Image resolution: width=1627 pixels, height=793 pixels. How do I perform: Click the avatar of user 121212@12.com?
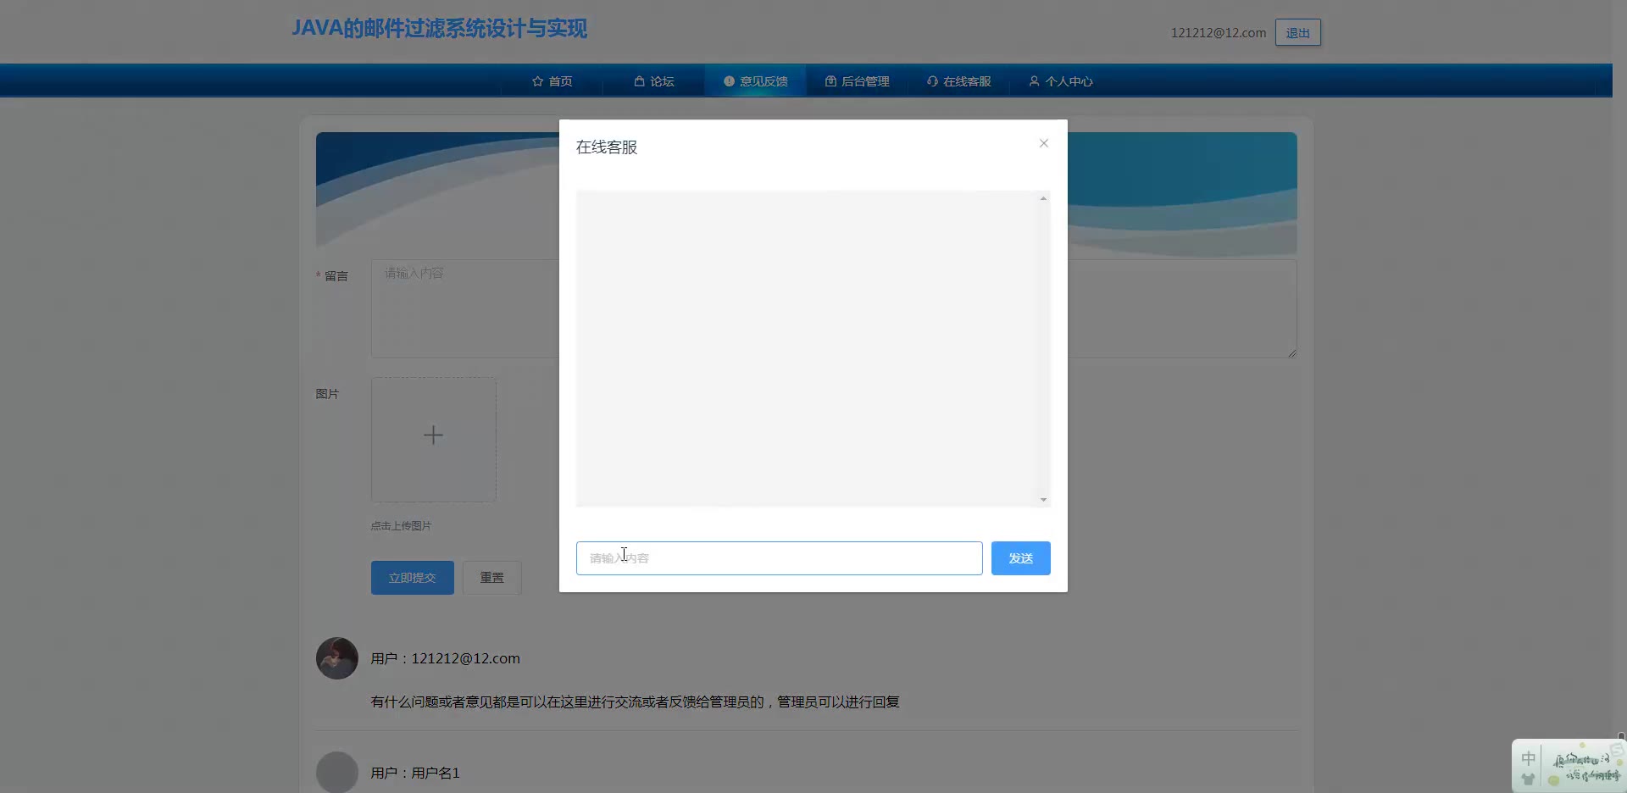tap(337, 658)
